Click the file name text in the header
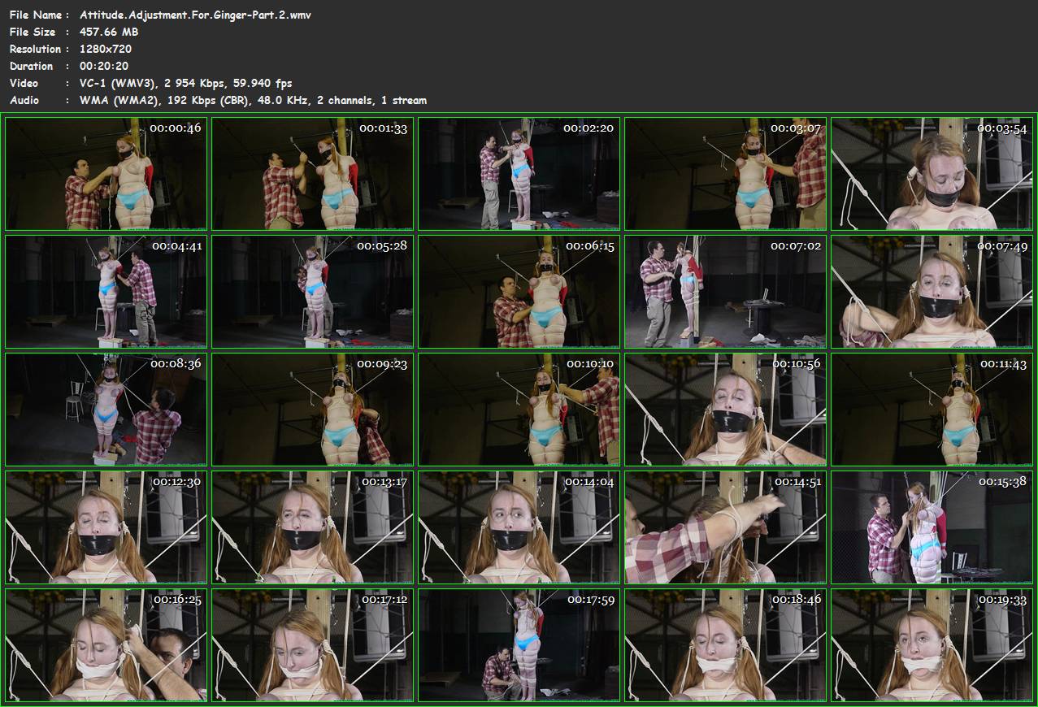The image size is (1038, 707). [x=195, y=15]
